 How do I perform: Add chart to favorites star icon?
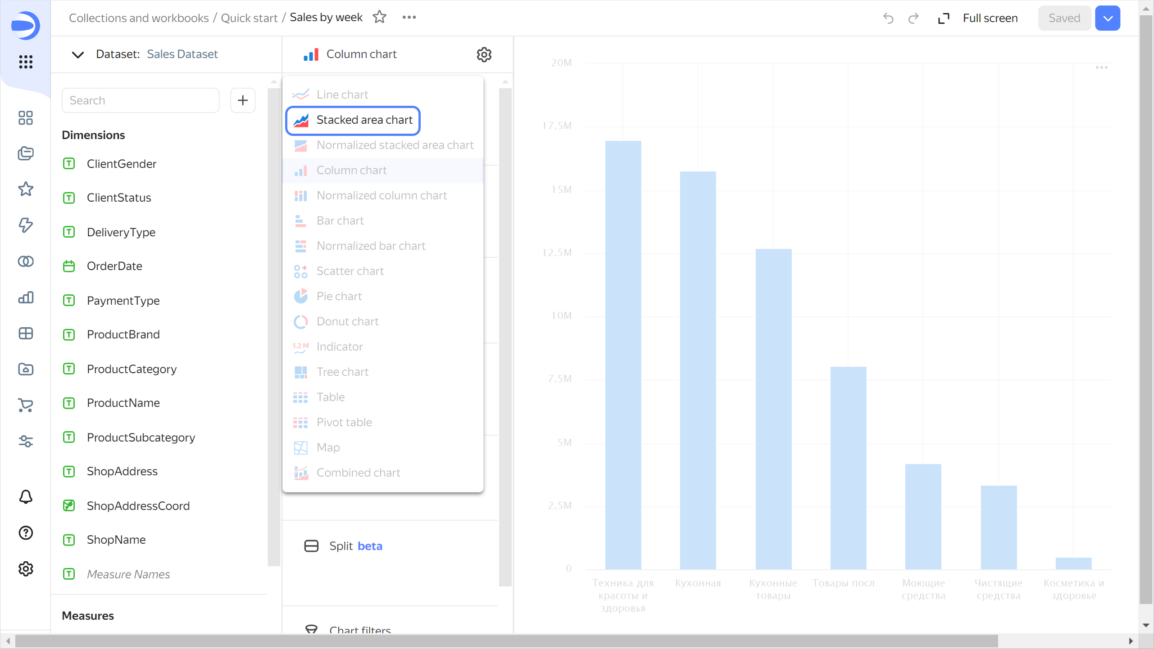(379, 17)
